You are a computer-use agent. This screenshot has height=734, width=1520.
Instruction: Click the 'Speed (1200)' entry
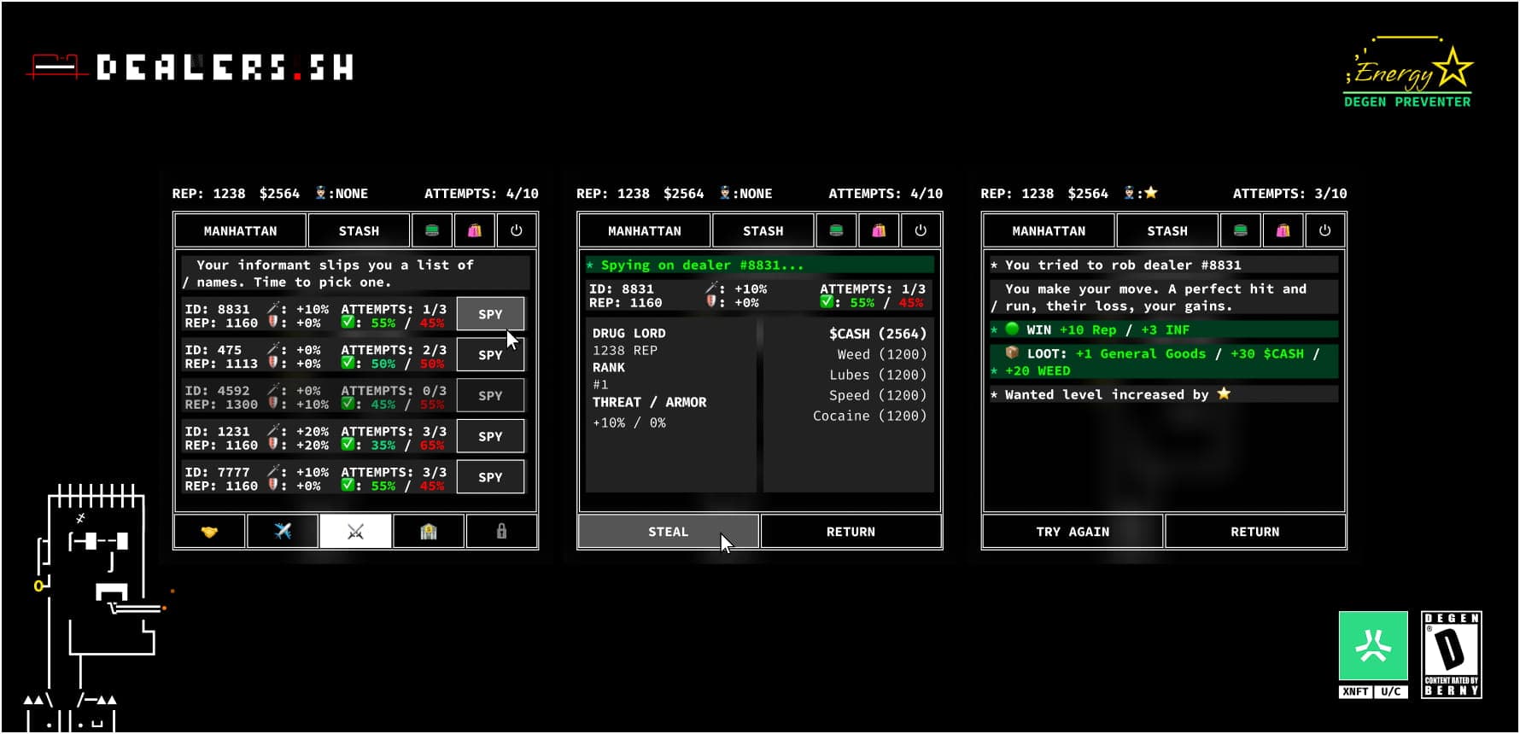[x=878, y=395]
